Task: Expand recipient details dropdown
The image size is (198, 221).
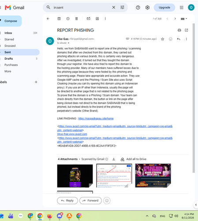Action: pos(68,43)
